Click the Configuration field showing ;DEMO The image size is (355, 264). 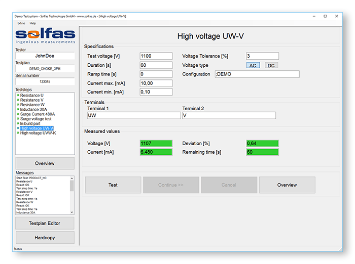(257, 74)
